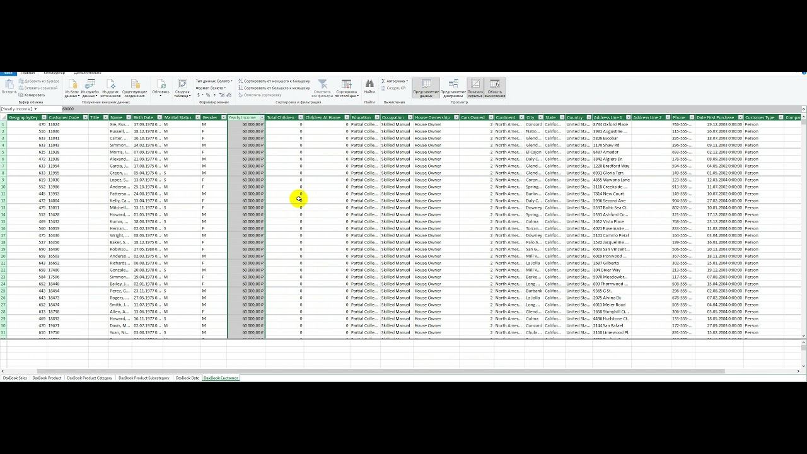Image resolution: width=807 pixels, height=454 pixels.
Task: Open the Конструктор ribbon tab
Action: point(54,73)
